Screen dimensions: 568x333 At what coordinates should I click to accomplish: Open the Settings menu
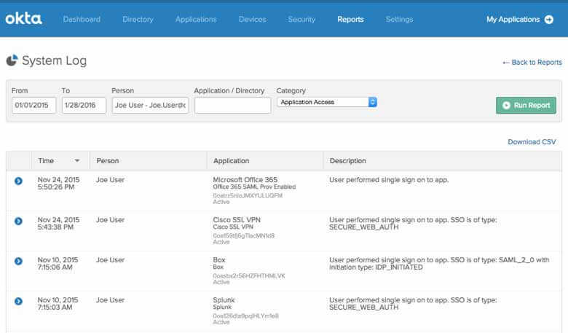coord(399,20)
